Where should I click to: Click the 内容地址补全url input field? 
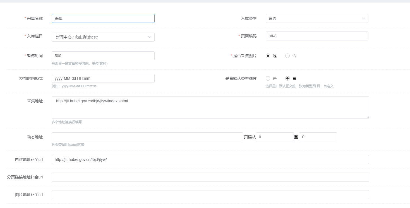(210, 159)
